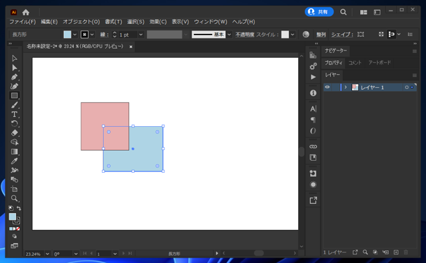Swap fill and stroke colors
426x263 pixels.
(19, 209)
